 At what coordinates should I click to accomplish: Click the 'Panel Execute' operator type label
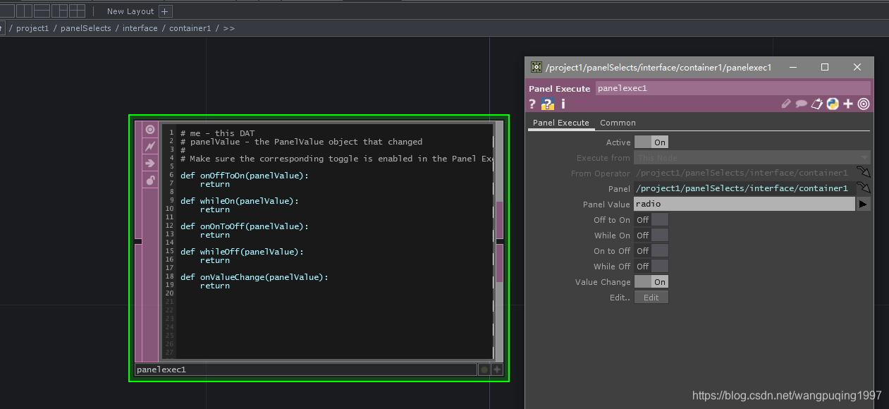point(560,89)
